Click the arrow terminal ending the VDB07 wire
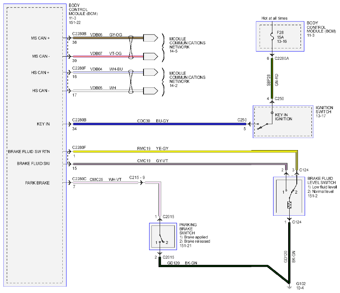The width and height of the screenshot is (340, 293). click(x=151, y=57)
